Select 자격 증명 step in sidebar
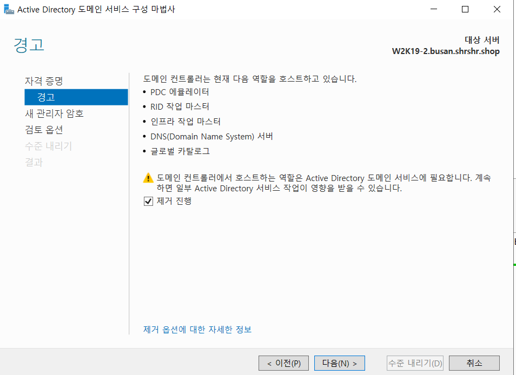 pyautogui.click(x=44, y=81)
